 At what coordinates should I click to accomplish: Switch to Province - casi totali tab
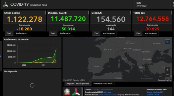coord(103,84)
